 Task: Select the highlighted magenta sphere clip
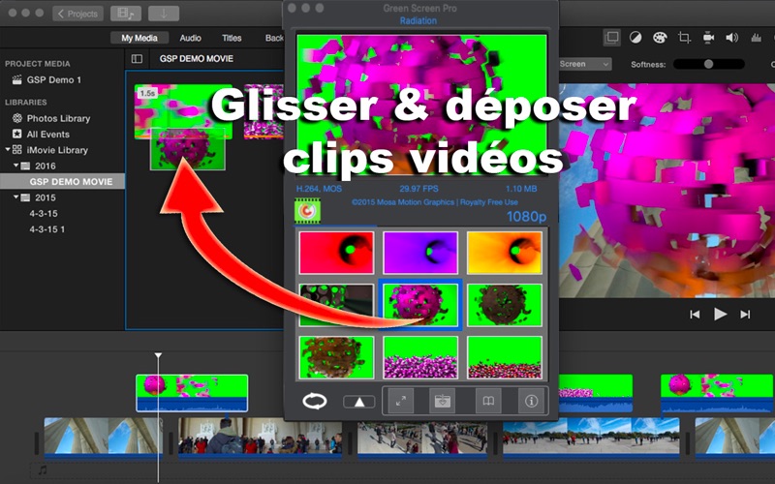[420, 305]
